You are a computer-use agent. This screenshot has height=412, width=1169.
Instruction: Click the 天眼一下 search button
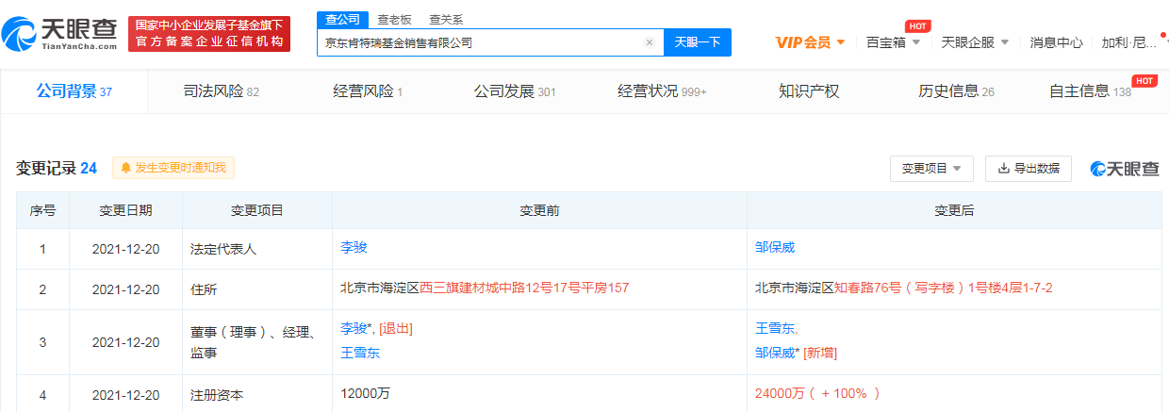pos(698,42)
